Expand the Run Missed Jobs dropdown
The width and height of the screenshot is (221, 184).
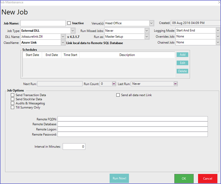[147, 31]
